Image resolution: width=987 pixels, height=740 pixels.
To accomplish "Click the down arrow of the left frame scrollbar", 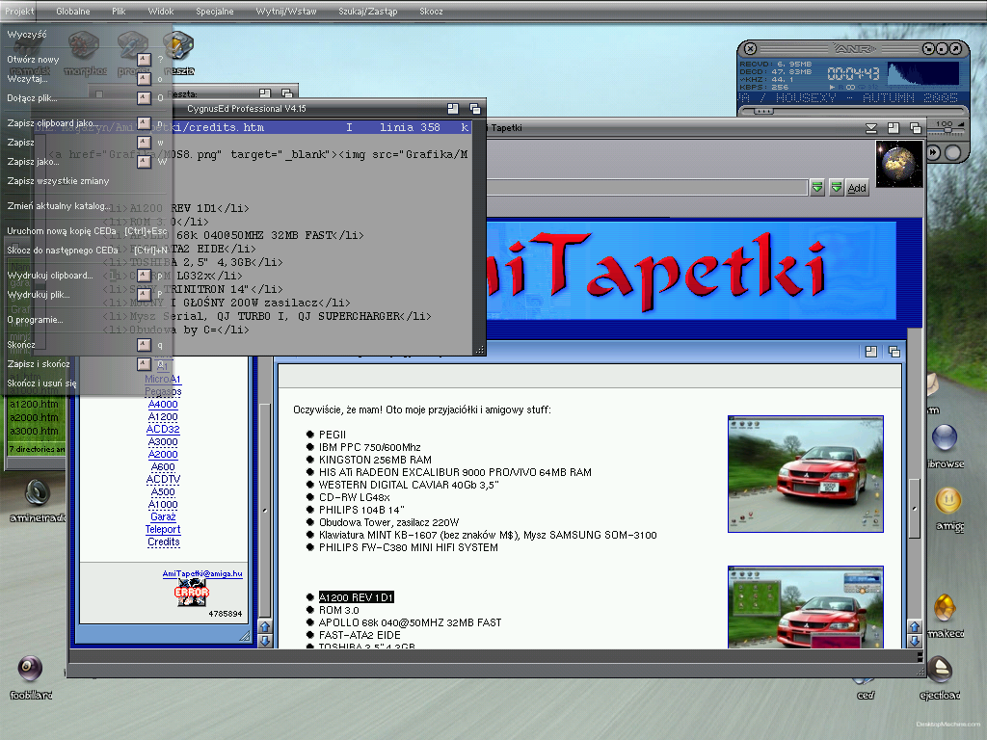I will (x=265, y=641).
